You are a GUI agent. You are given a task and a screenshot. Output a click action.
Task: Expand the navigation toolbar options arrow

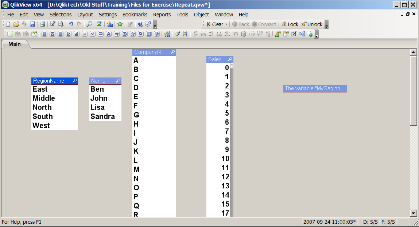(x=326, y=25)
